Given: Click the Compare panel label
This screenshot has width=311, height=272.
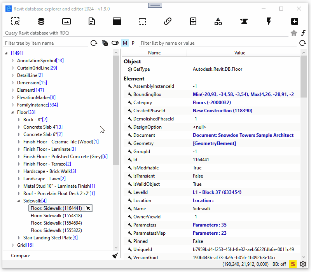Looking at the screenshot, I should pos(21,256).
